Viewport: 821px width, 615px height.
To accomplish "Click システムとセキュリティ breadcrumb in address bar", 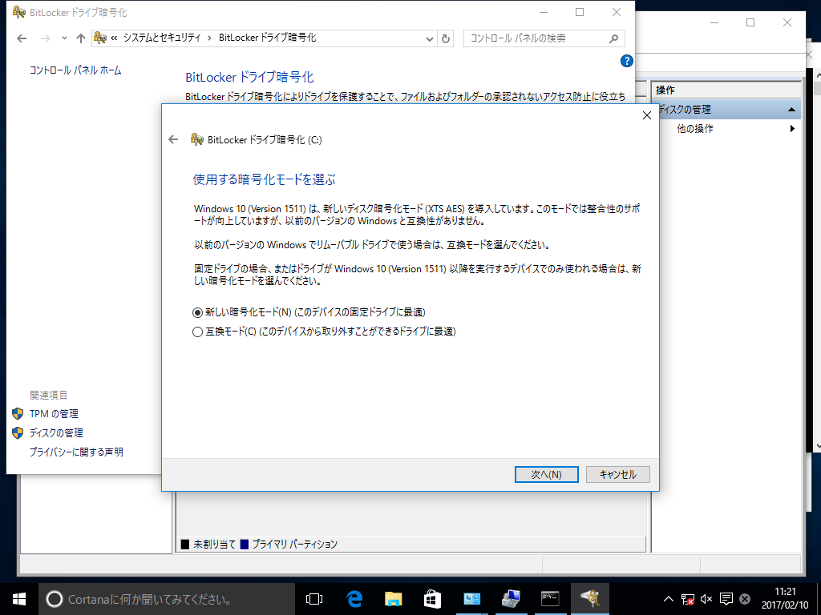I will click(x=162, y=38).
